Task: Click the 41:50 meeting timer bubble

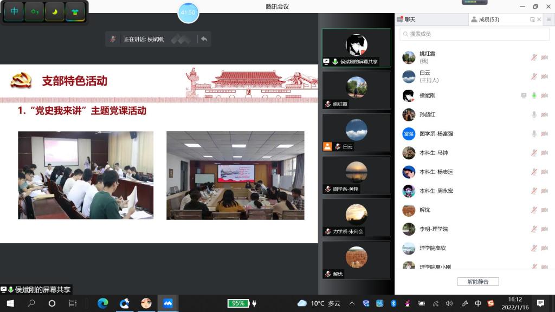Action: (x=188, y=12)
